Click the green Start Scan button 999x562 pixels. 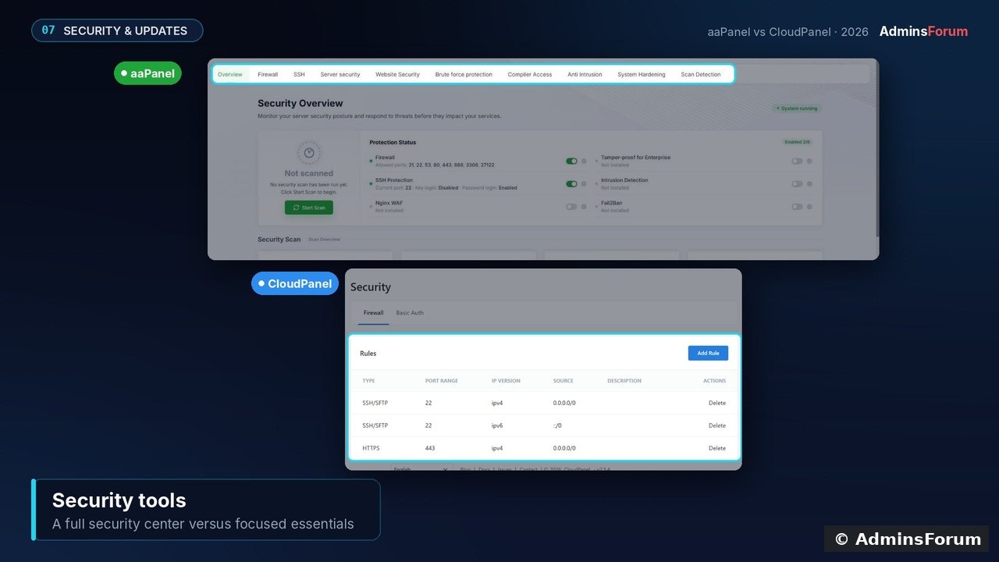[x=309, y=208]
